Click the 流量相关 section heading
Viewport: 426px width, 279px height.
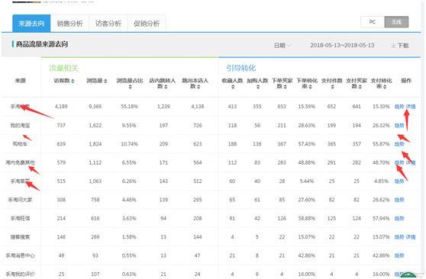pyautogui.click(x=64, y=68)
